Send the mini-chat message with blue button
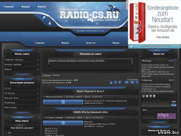181x136 pixels. 173,105
